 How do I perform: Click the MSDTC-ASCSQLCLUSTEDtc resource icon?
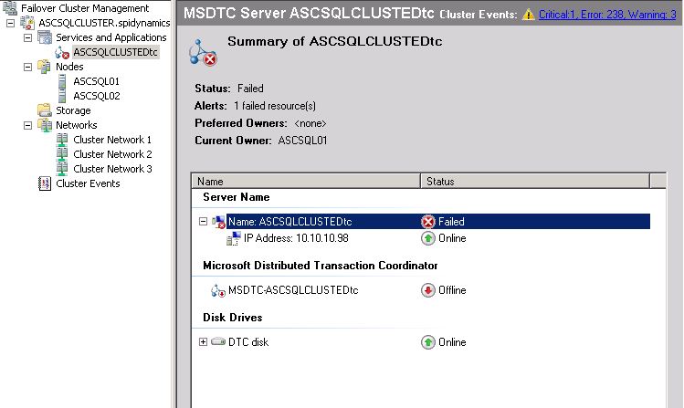218,290
